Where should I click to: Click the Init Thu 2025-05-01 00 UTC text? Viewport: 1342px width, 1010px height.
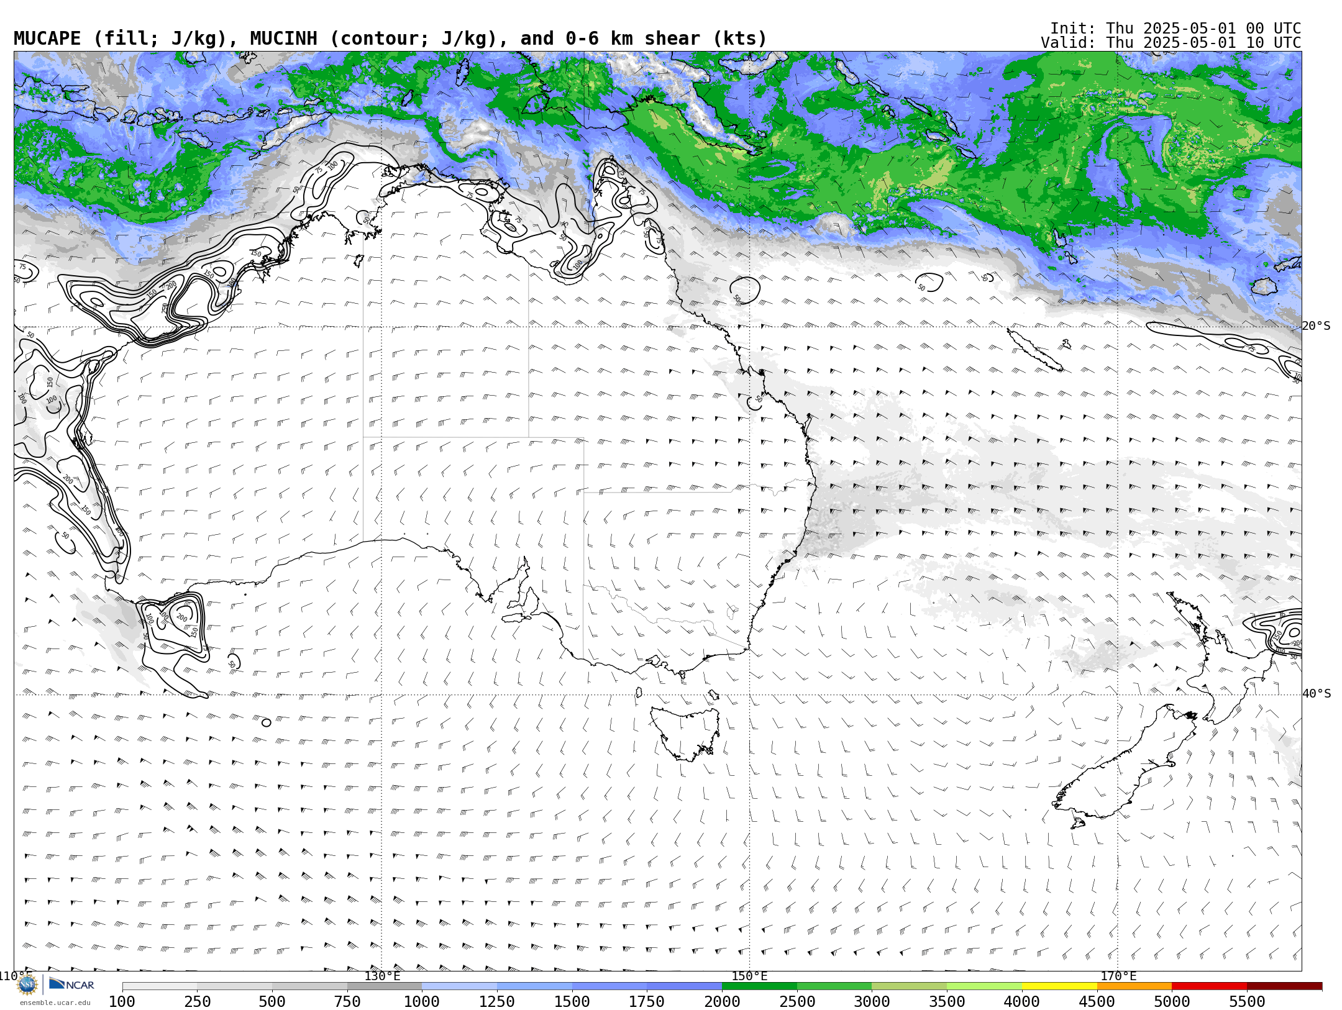[x=1175, y=29]
